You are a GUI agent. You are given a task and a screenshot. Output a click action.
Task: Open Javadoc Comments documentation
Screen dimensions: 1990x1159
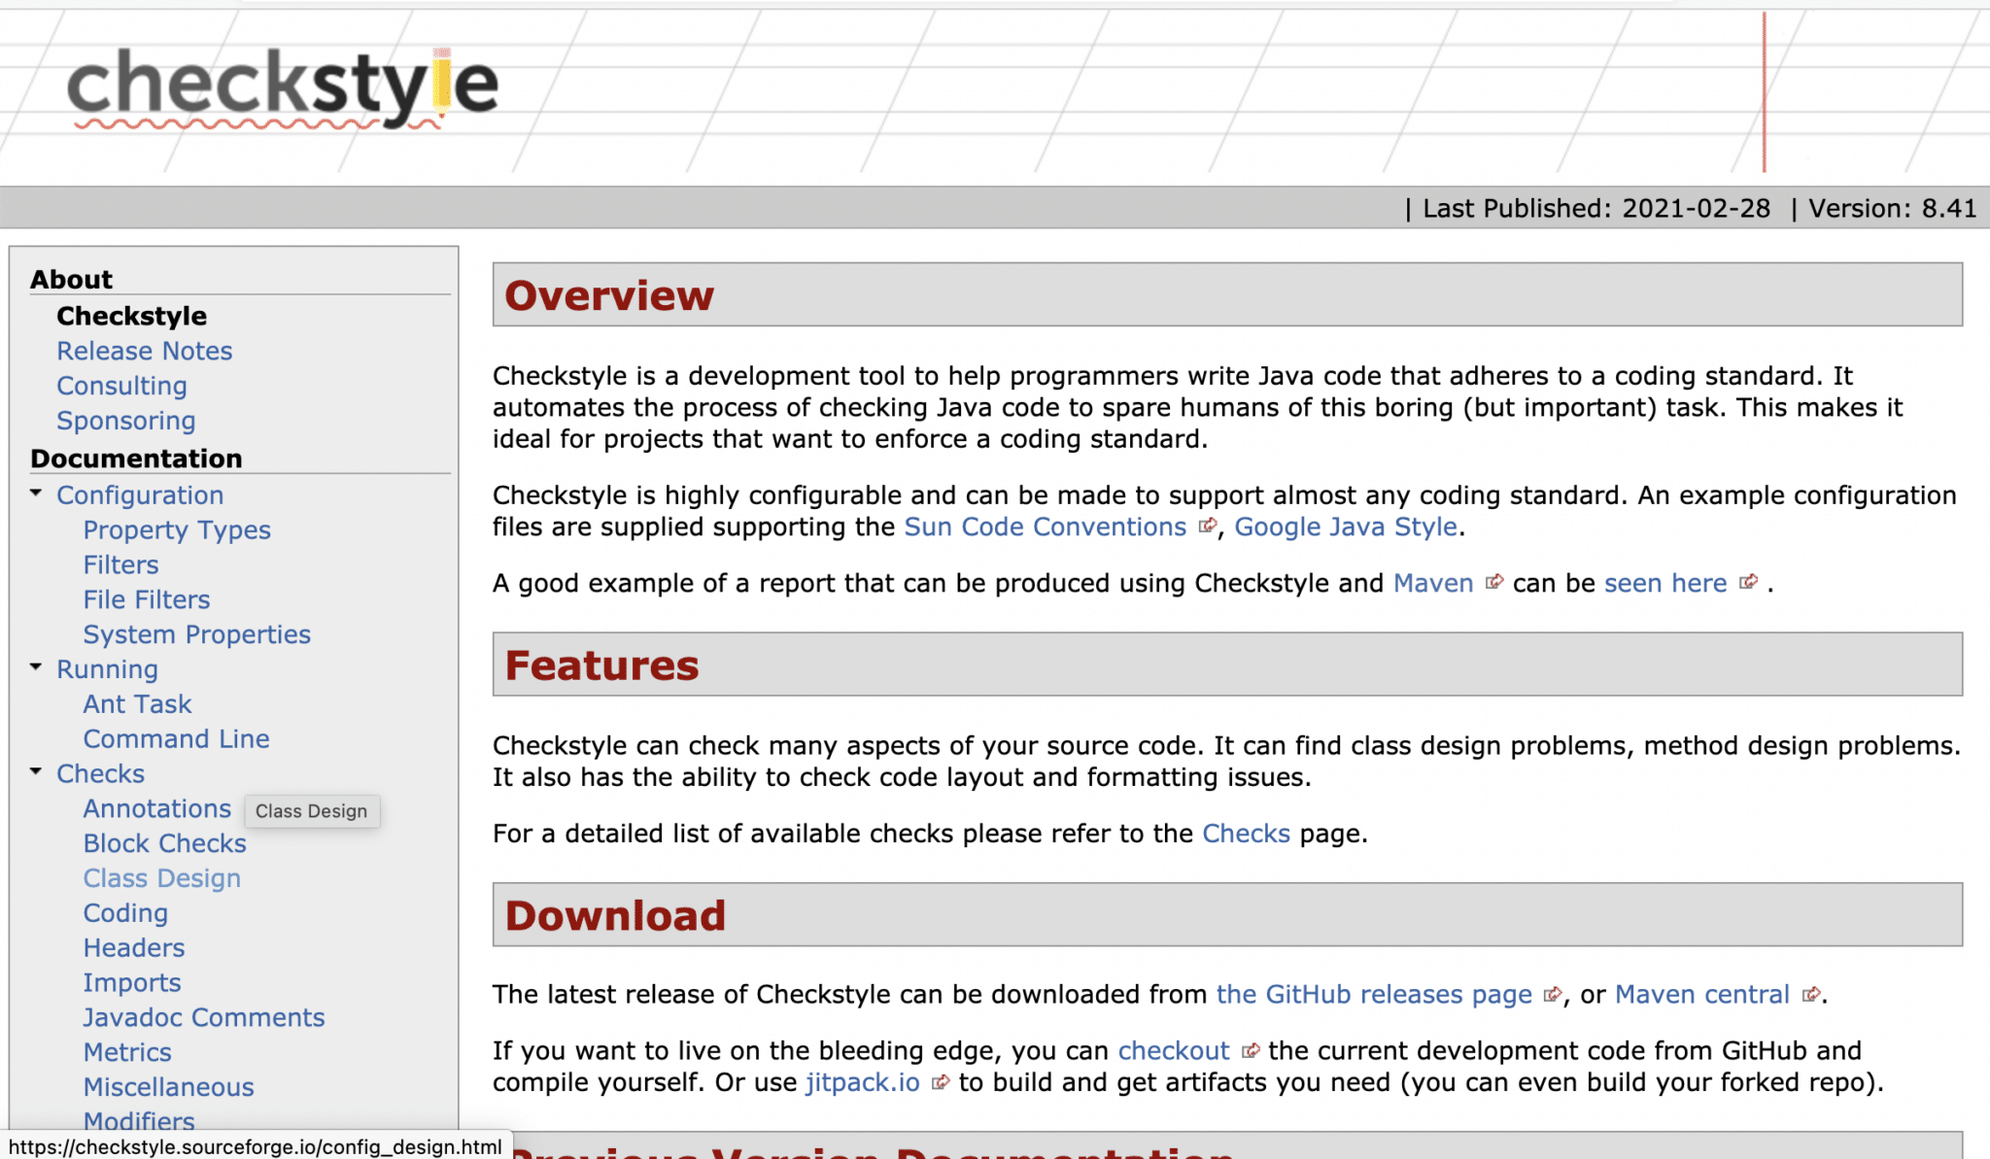coord(203,1017)
